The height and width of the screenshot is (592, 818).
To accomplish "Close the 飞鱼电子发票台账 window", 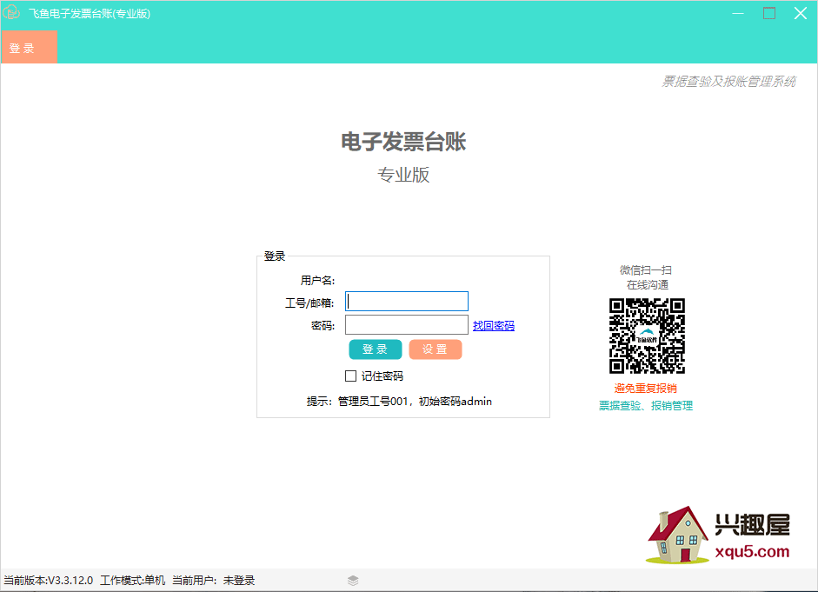I will click(800, 13).
